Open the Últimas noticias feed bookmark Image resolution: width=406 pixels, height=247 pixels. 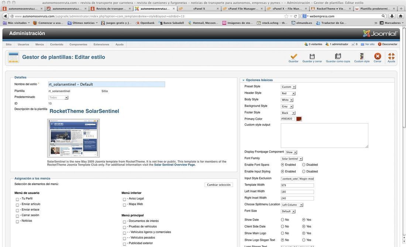(83, 23)
